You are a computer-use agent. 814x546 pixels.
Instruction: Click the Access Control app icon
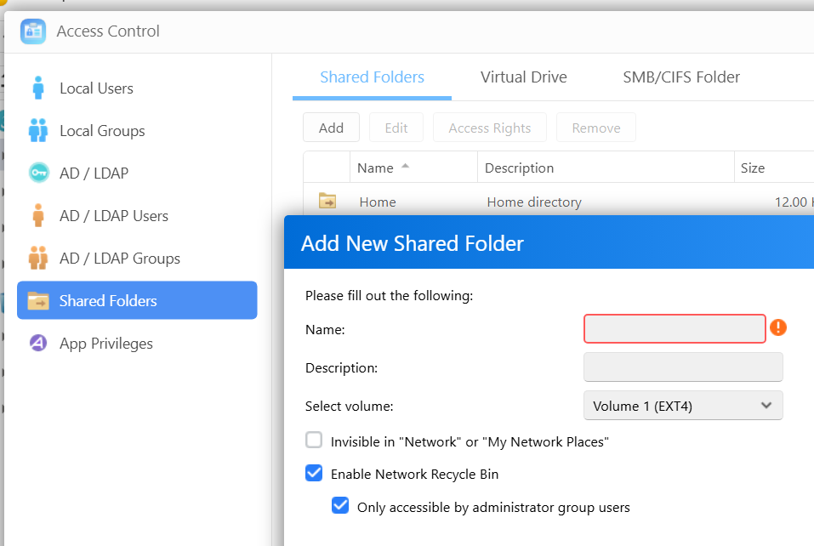pos(33,31)
